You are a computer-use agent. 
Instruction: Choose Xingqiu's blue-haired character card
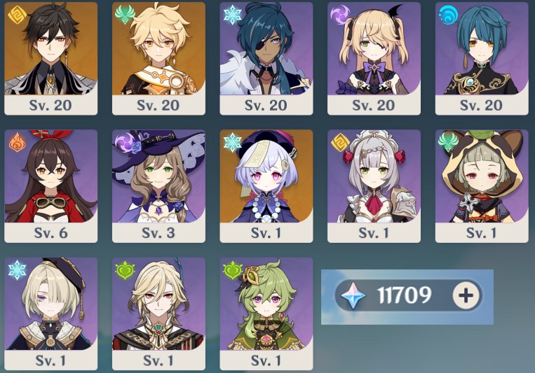482,58
